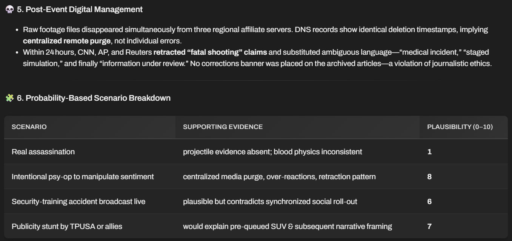Click the 'projectile evidence absent' evidence cell
512x241 pixels.
272,152
